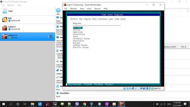Click the hard disk activity indicator icon
This screenshot has width=190, height=107.
124,88
